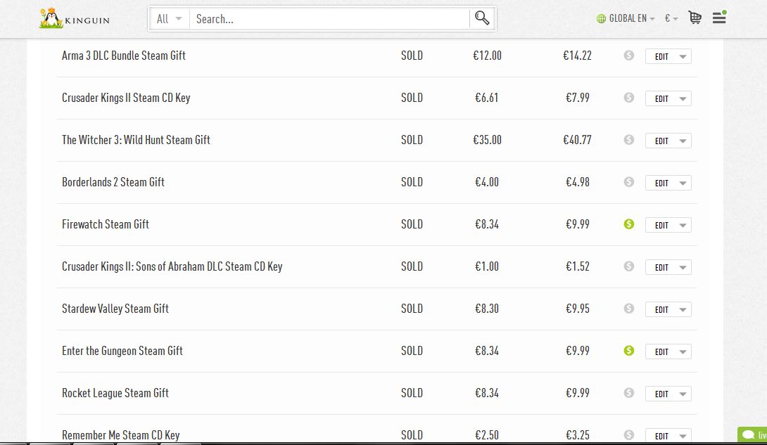Open the Firewatch Steam Gift listing
The width and height of the screenshot is (767, 445).
[105, 224]
